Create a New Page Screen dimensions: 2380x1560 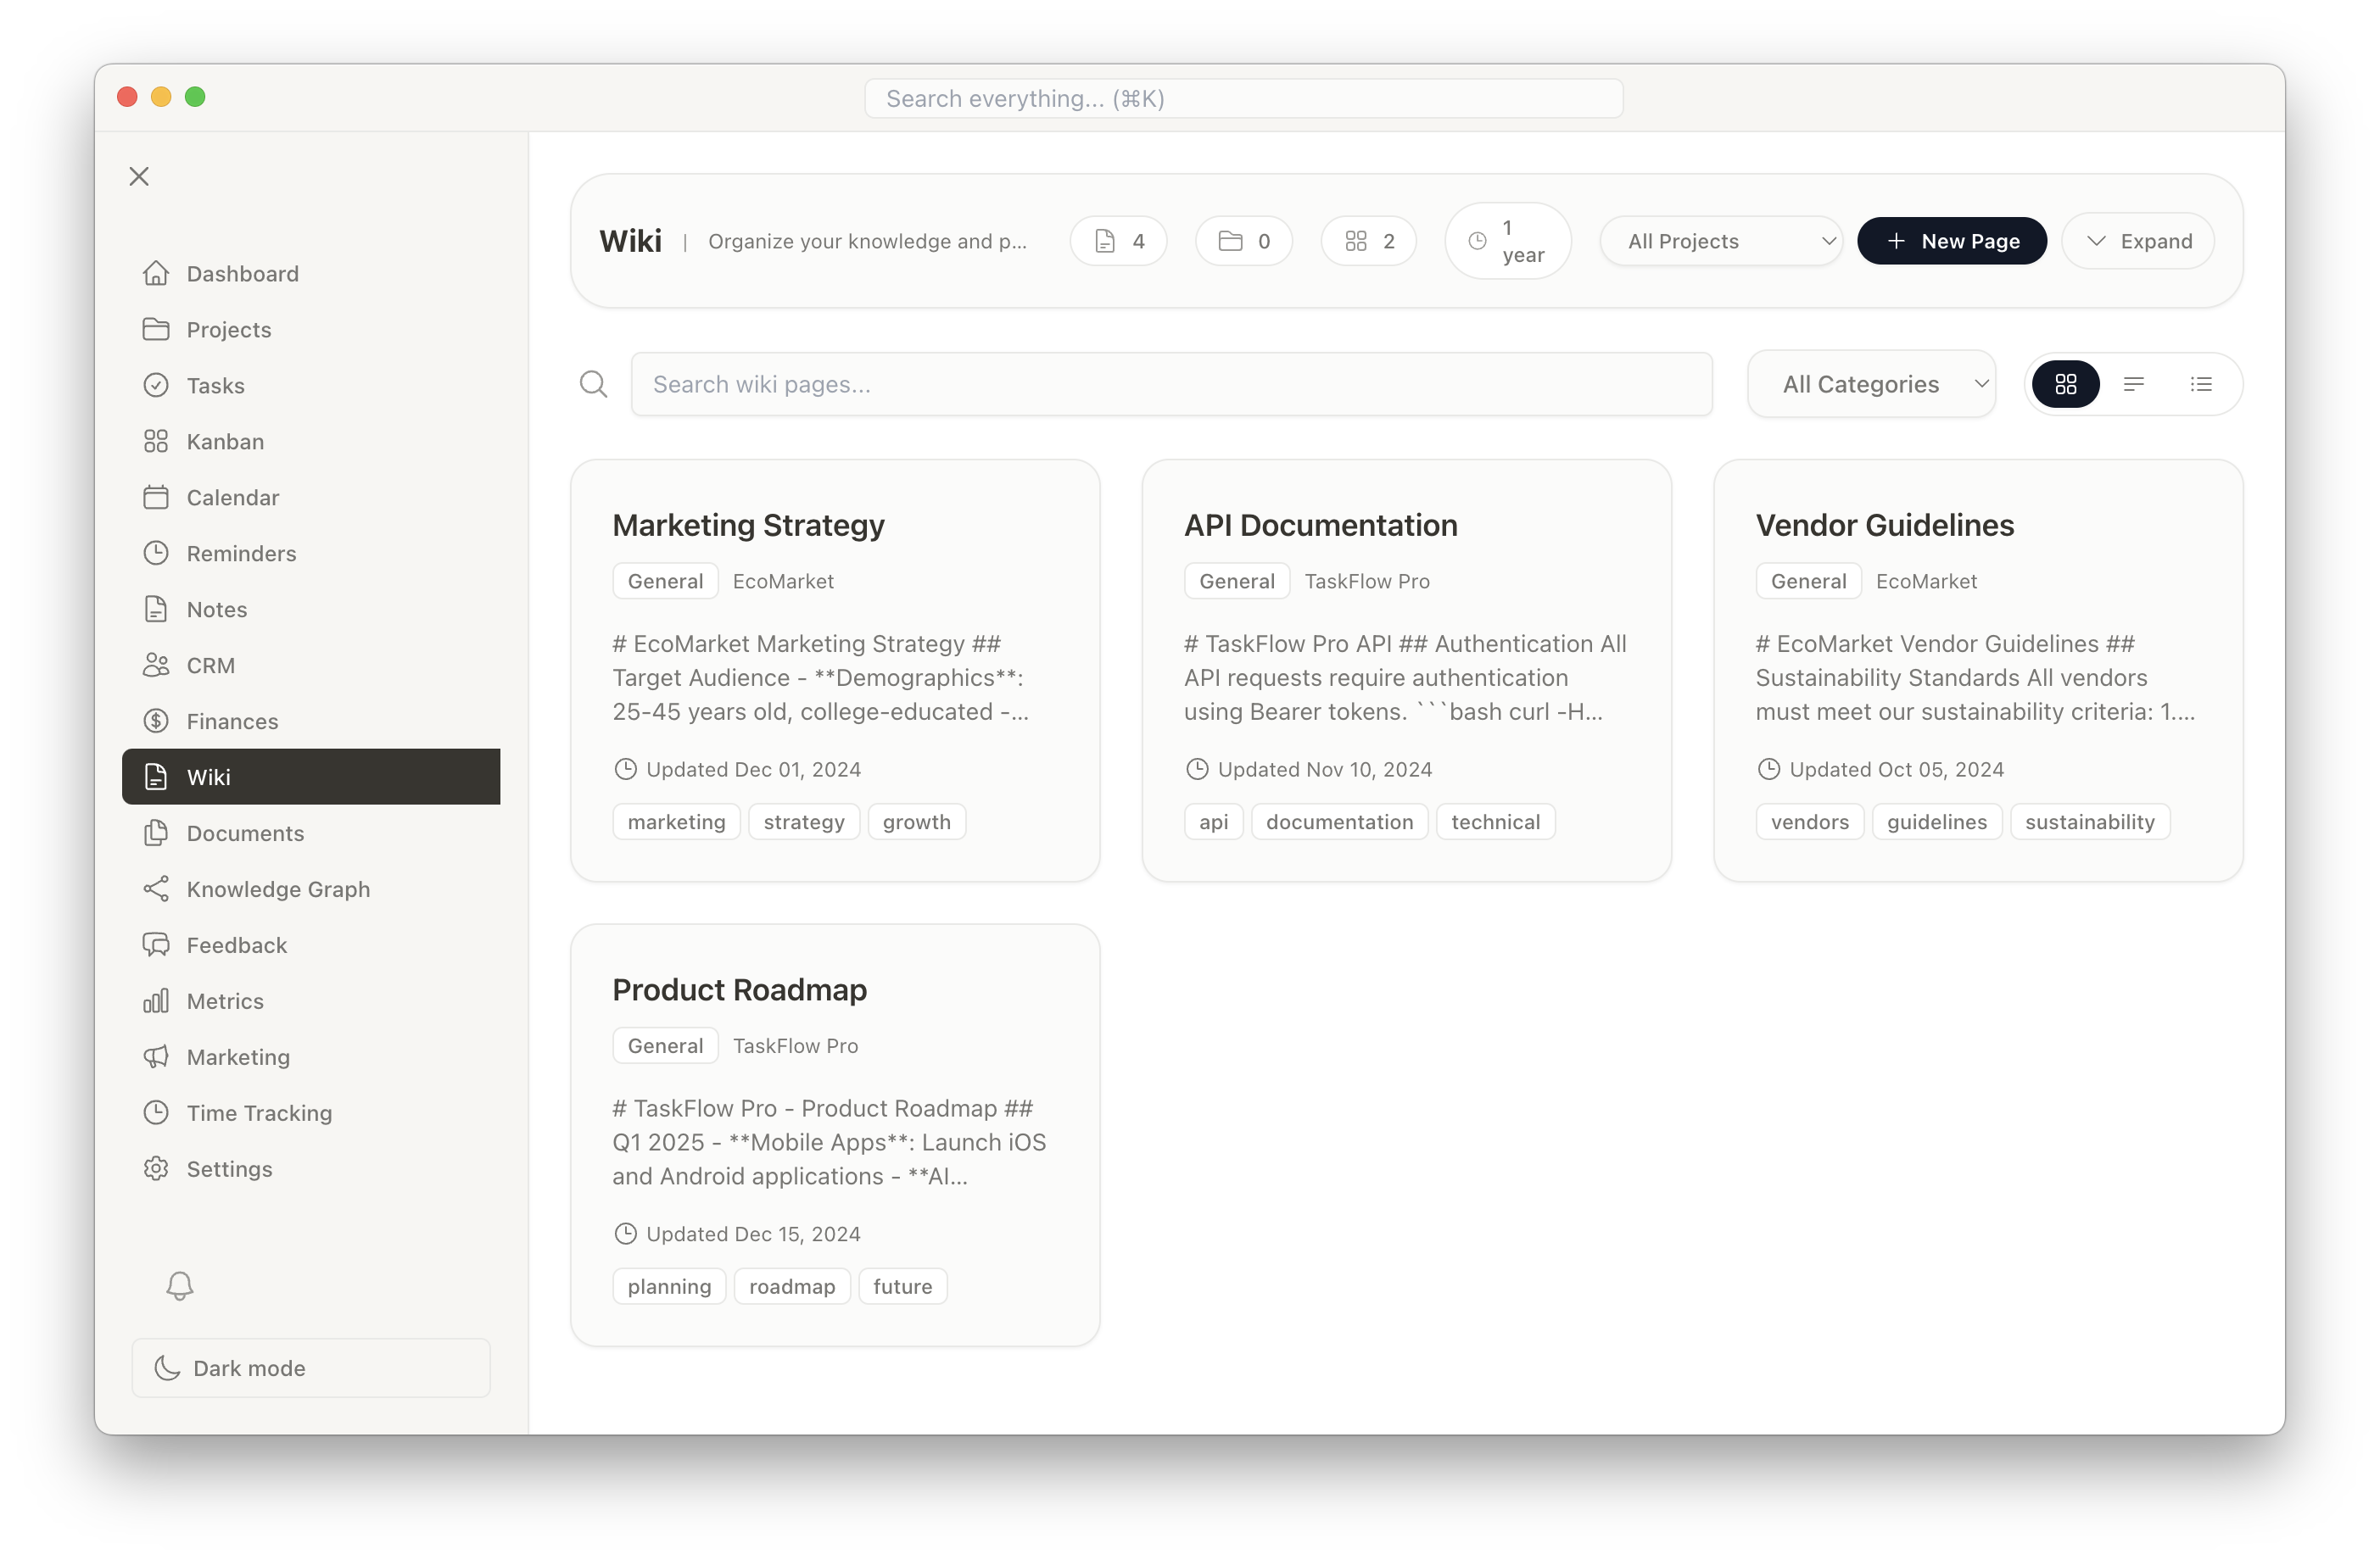point(1952,241)
